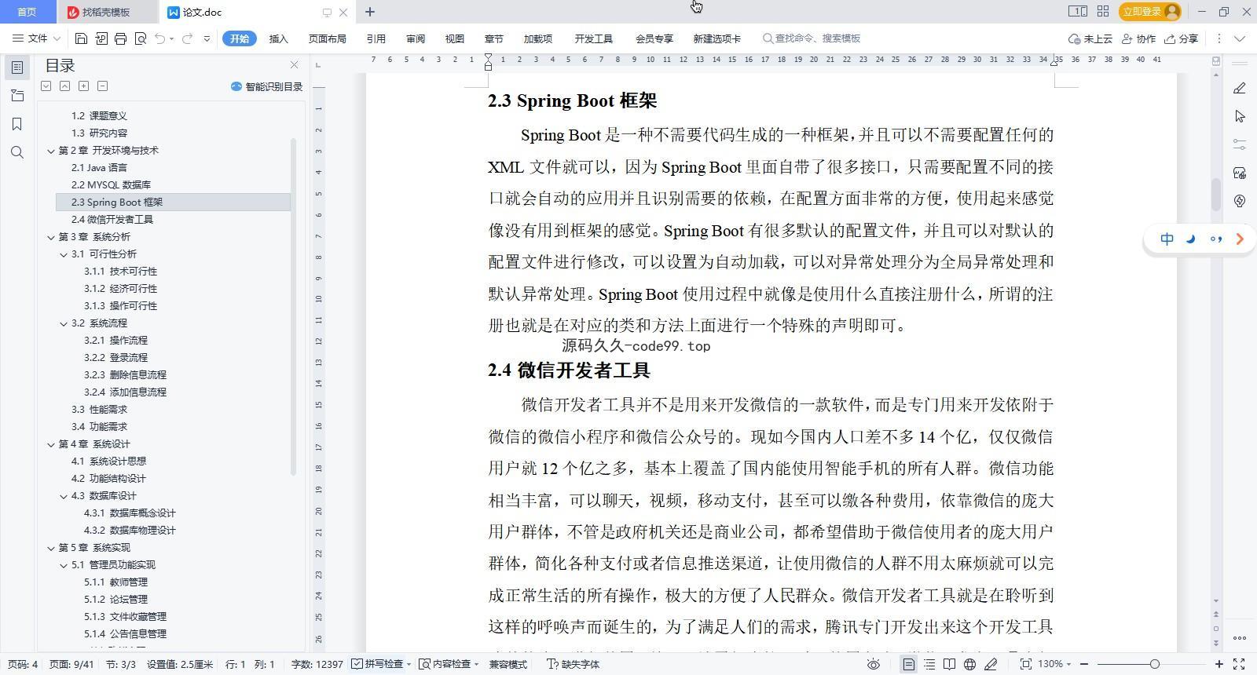Open the chapter navigation icon in sidebar
The image size is (1257, 675).
click(17, 96)
